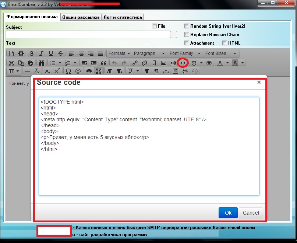Switch to Опции рассылки tab
The height and width of the screenshot is (243, 297).
pos(81,17)
